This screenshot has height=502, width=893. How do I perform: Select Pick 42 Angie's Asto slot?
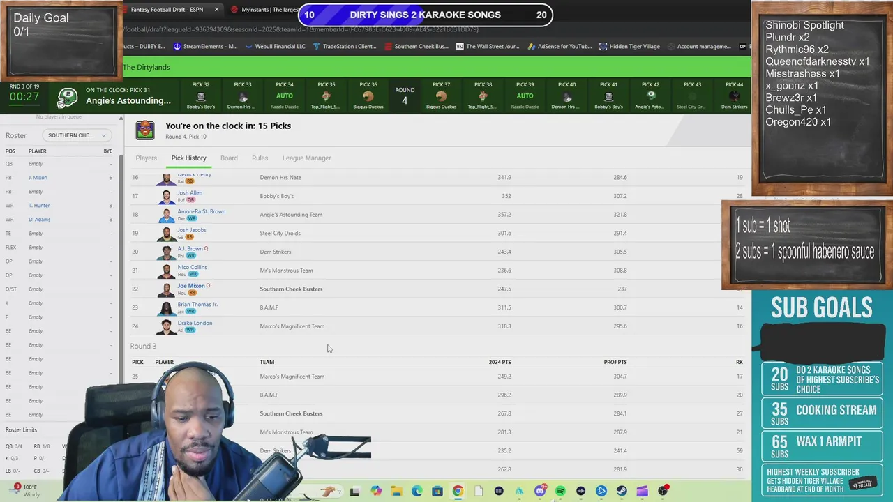(650, 96)
